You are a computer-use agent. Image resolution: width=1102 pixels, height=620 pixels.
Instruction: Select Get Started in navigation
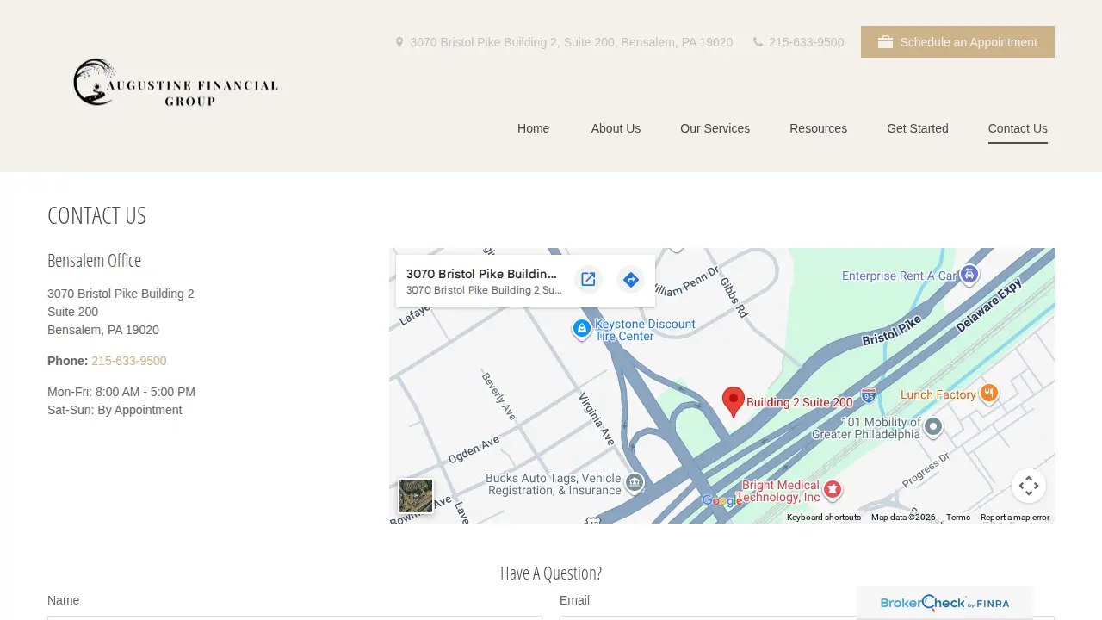click(x=918, y=128)
